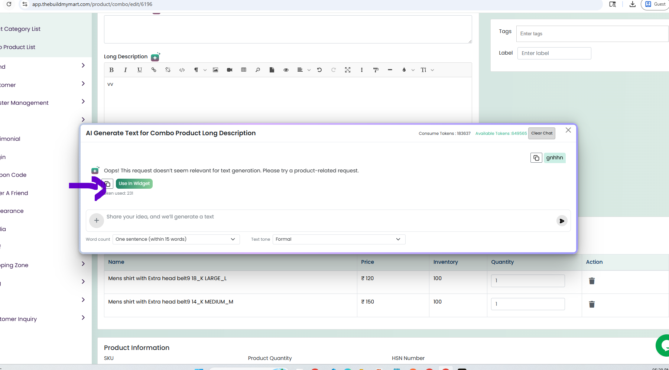Open the Guest profile button
669x370 pixels.
click(655, 4)
